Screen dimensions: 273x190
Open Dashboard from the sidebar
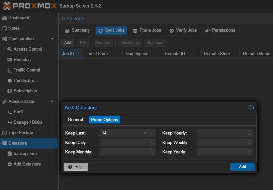(19, 18)
